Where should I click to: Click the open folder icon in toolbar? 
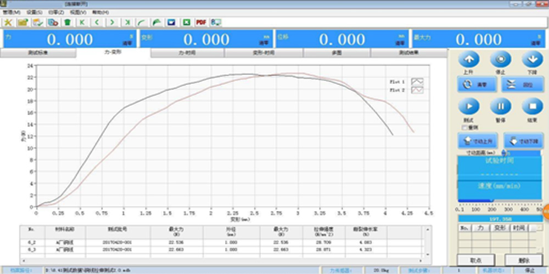tap(23, 22)
